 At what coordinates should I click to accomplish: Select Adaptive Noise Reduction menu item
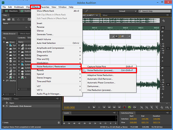[x=109, y=75]
